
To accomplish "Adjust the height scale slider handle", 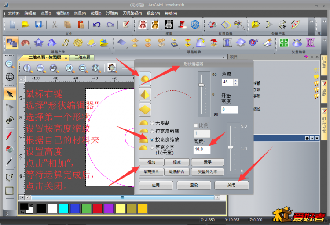I will 231,147.
